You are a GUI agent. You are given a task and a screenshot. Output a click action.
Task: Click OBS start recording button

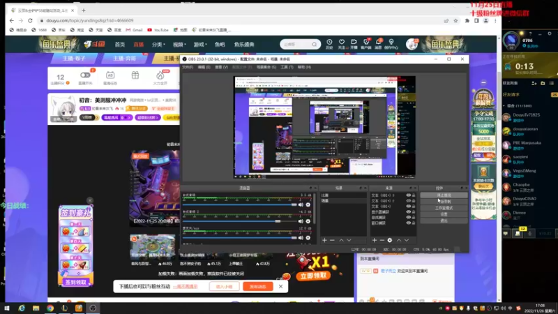pyautogui.click(x=444, y=202)
